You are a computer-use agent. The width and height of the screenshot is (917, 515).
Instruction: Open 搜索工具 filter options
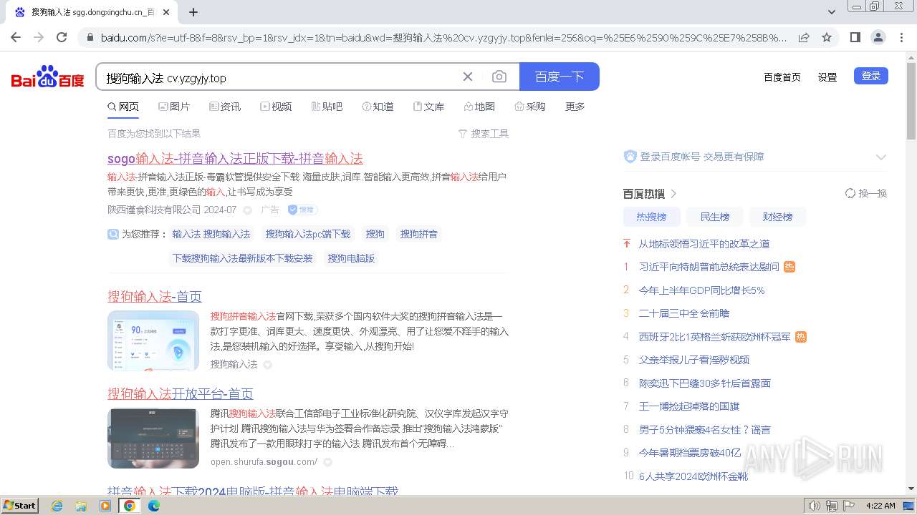pyautogui.click(x=484, y=134)
